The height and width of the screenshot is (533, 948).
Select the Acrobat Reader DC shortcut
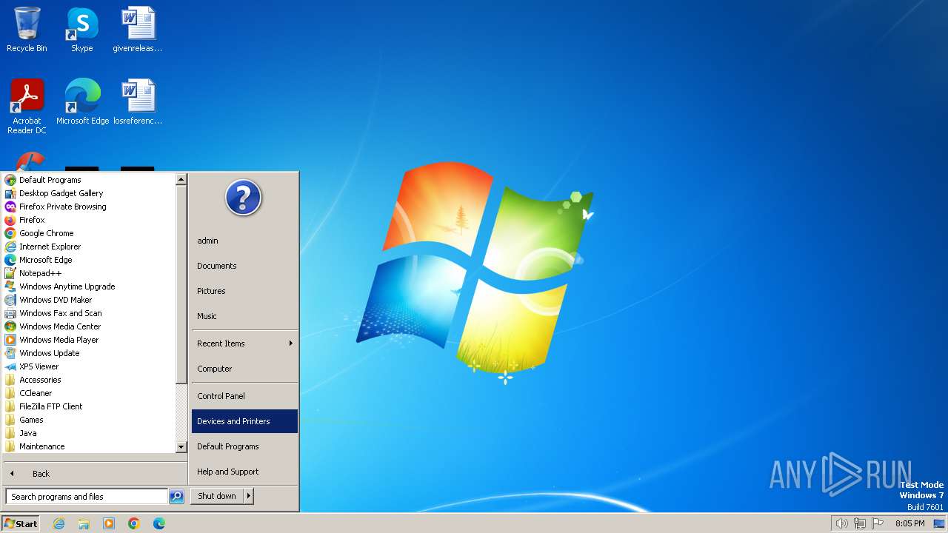27,107
